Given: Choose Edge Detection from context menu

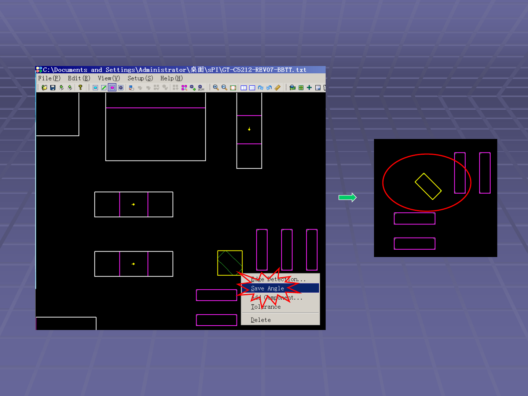Looking at the screenshot, I should tap(280, 279).
